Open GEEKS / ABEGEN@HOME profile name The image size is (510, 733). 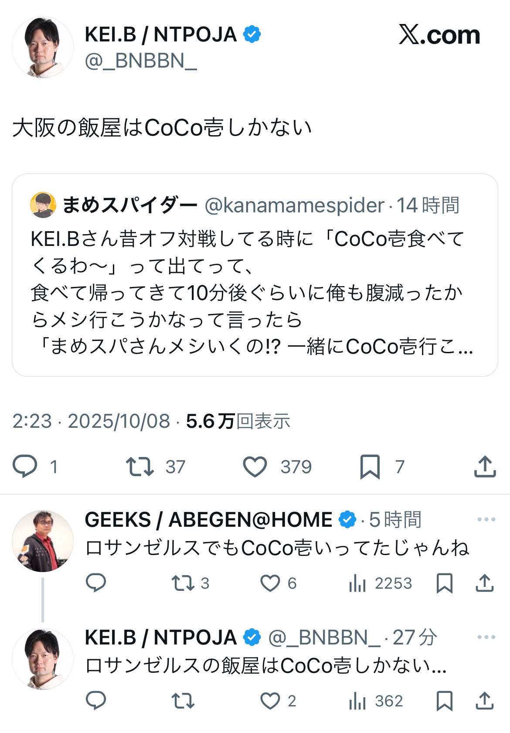click(208, 520)
